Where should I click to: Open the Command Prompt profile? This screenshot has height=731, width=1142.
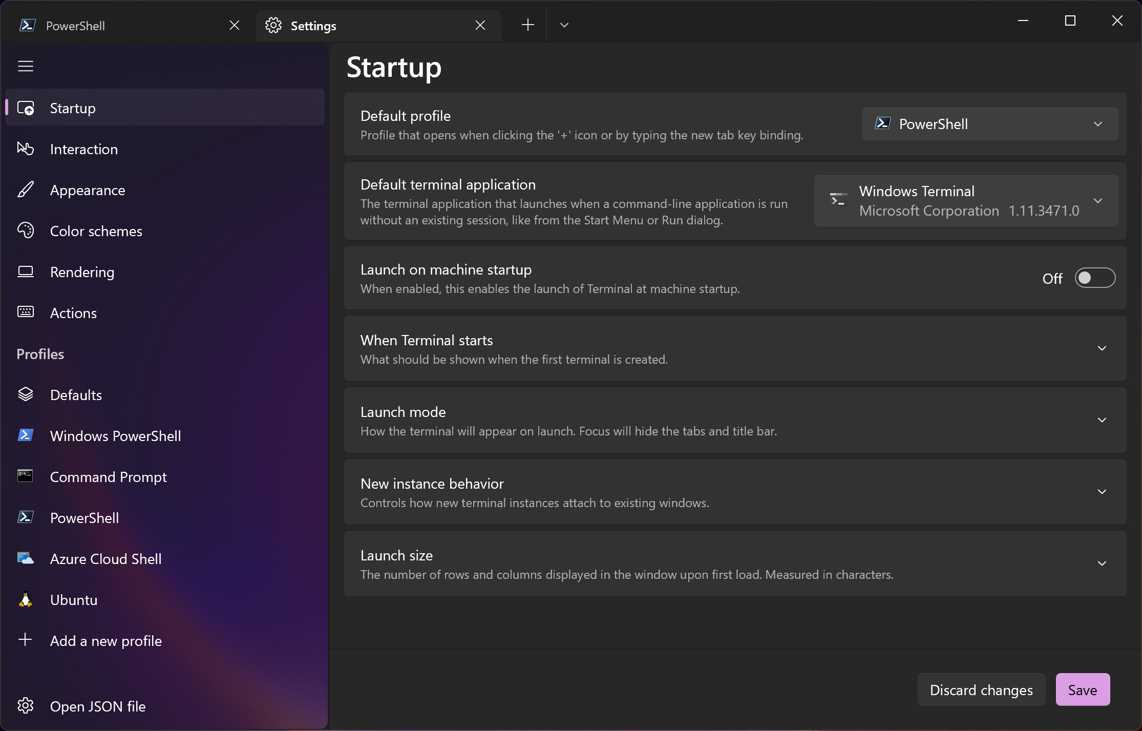coord(108,477)
